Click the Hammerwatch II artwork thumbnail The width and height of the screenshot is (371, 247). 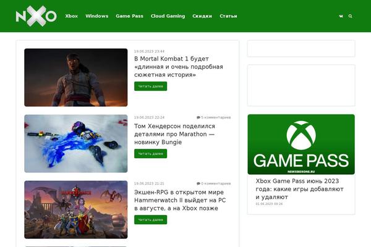pos(76,210)
